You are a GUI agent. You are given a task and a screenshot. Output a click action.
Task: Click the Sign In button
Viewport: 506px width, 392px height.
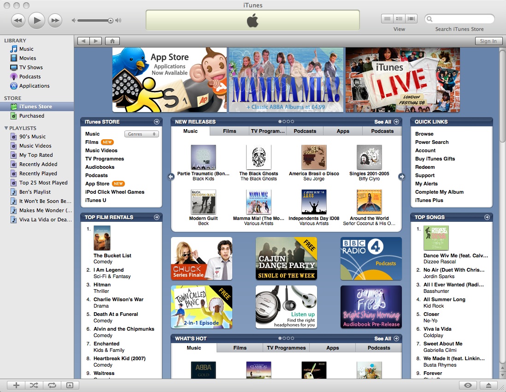pyautogui.click(x=488, y=41)
